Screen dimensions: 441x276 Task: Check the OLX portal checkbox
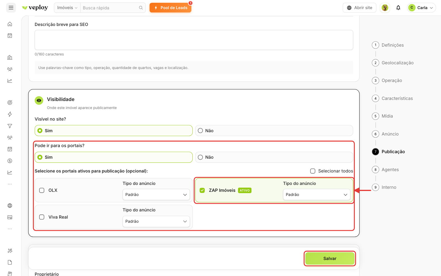(42, 190)
